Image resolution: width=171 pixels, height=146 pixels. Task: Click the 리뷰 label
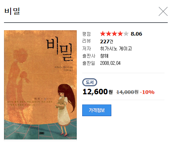pos(86,41)
